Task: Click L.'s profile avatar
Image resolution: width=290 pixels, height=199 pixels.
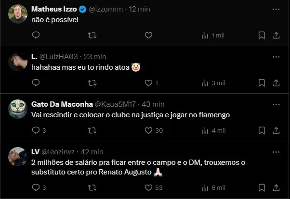Action: (x=18, y=61)
